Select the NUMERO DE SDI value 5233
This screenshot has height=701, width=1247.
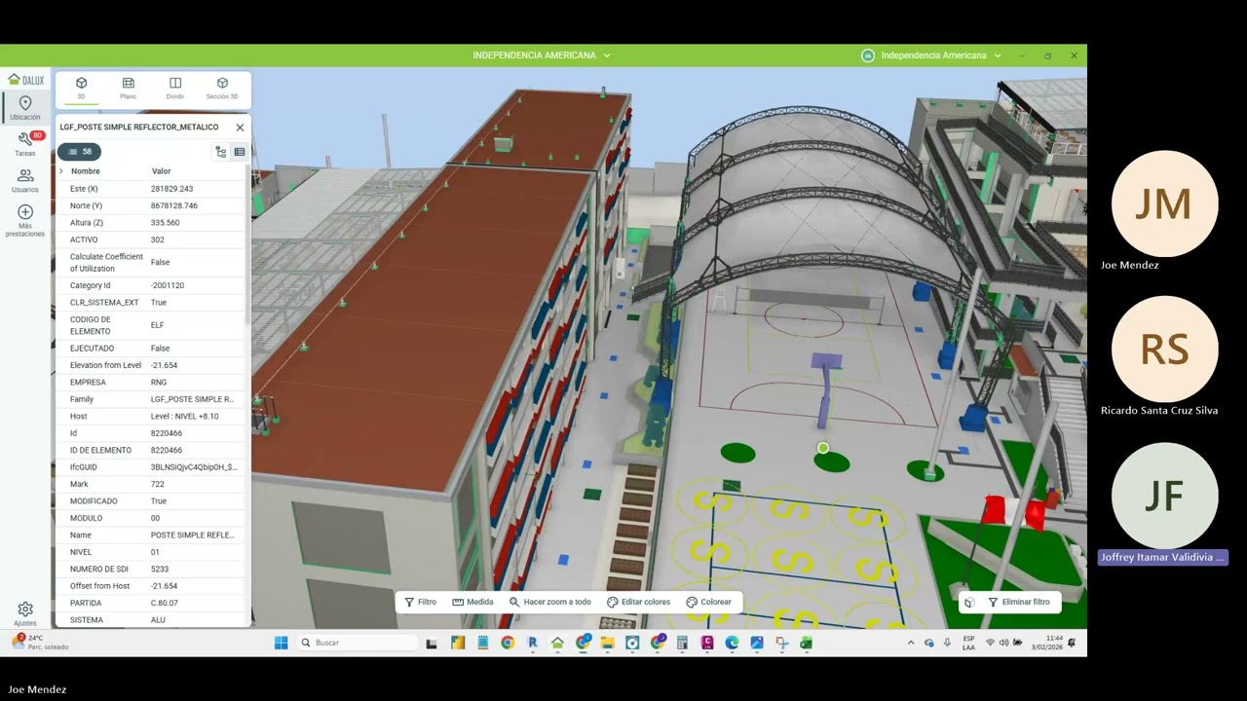pyautogui.click(x=159, y=570)
